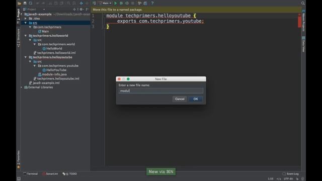Image resolution: width=322 pixels, height=181 pixels.
Task: Select techprimers.helloworld.iml file
Action: coord(55,53)
